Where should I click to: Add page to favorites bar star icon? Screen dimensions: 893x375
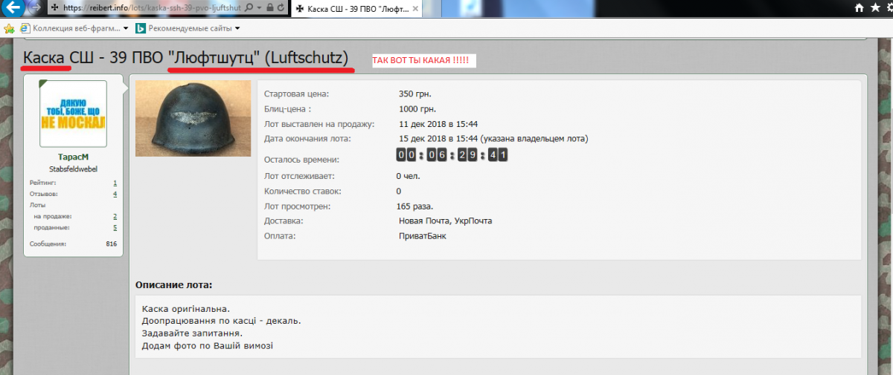9,28
